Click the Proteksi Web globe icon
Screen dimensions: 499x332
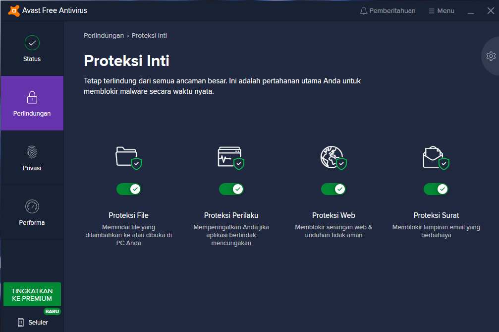333,156
